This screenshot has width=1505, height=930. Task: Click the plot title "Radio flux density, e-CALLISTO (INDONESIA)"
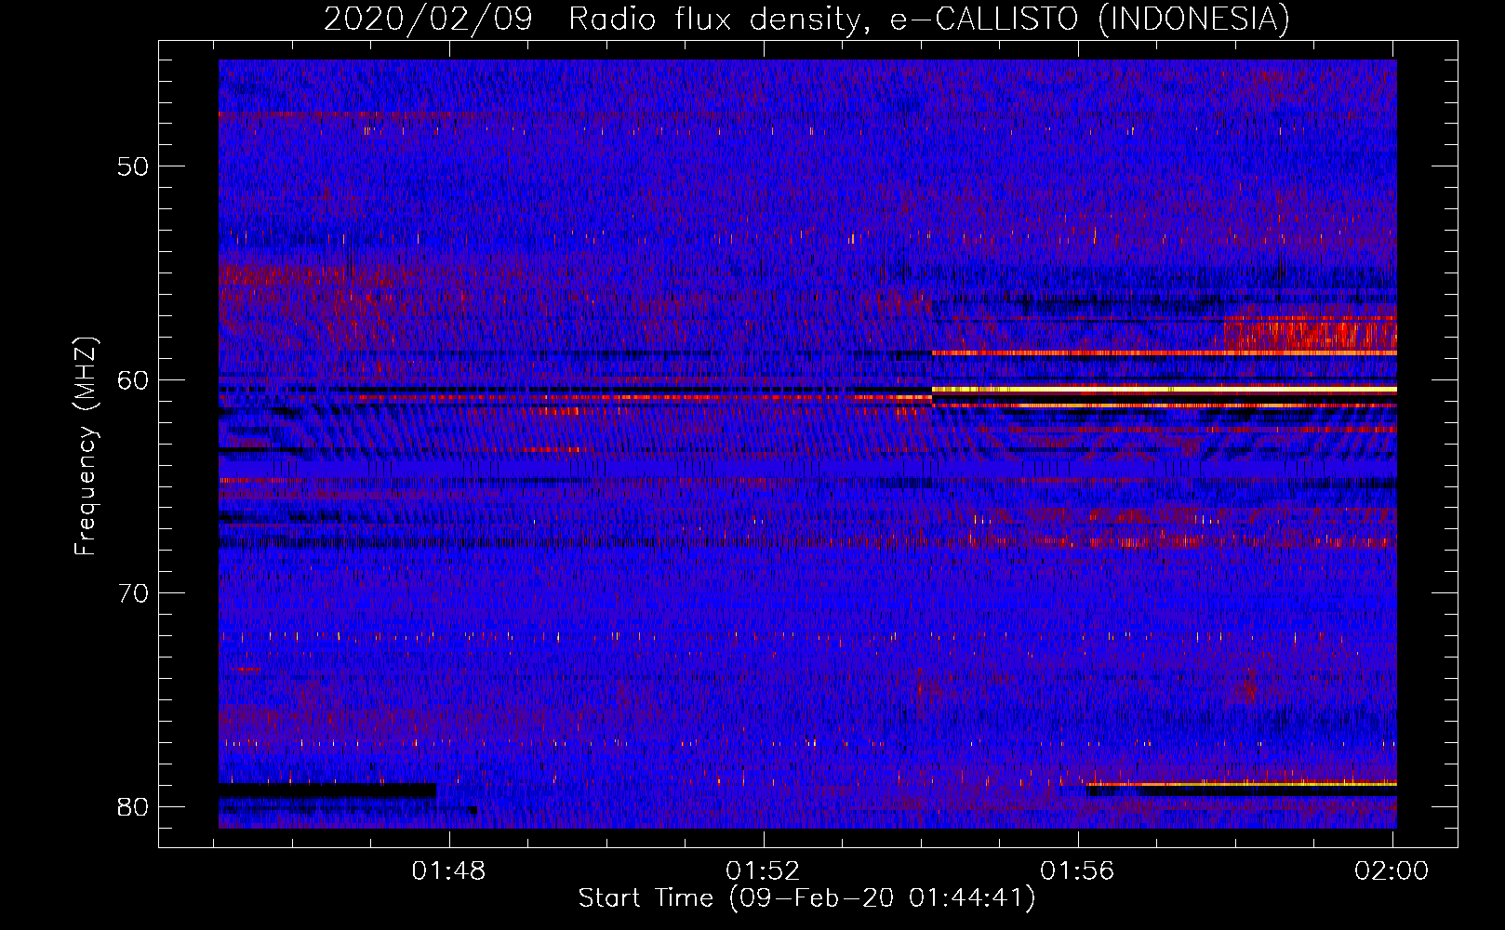coord(929,19)
